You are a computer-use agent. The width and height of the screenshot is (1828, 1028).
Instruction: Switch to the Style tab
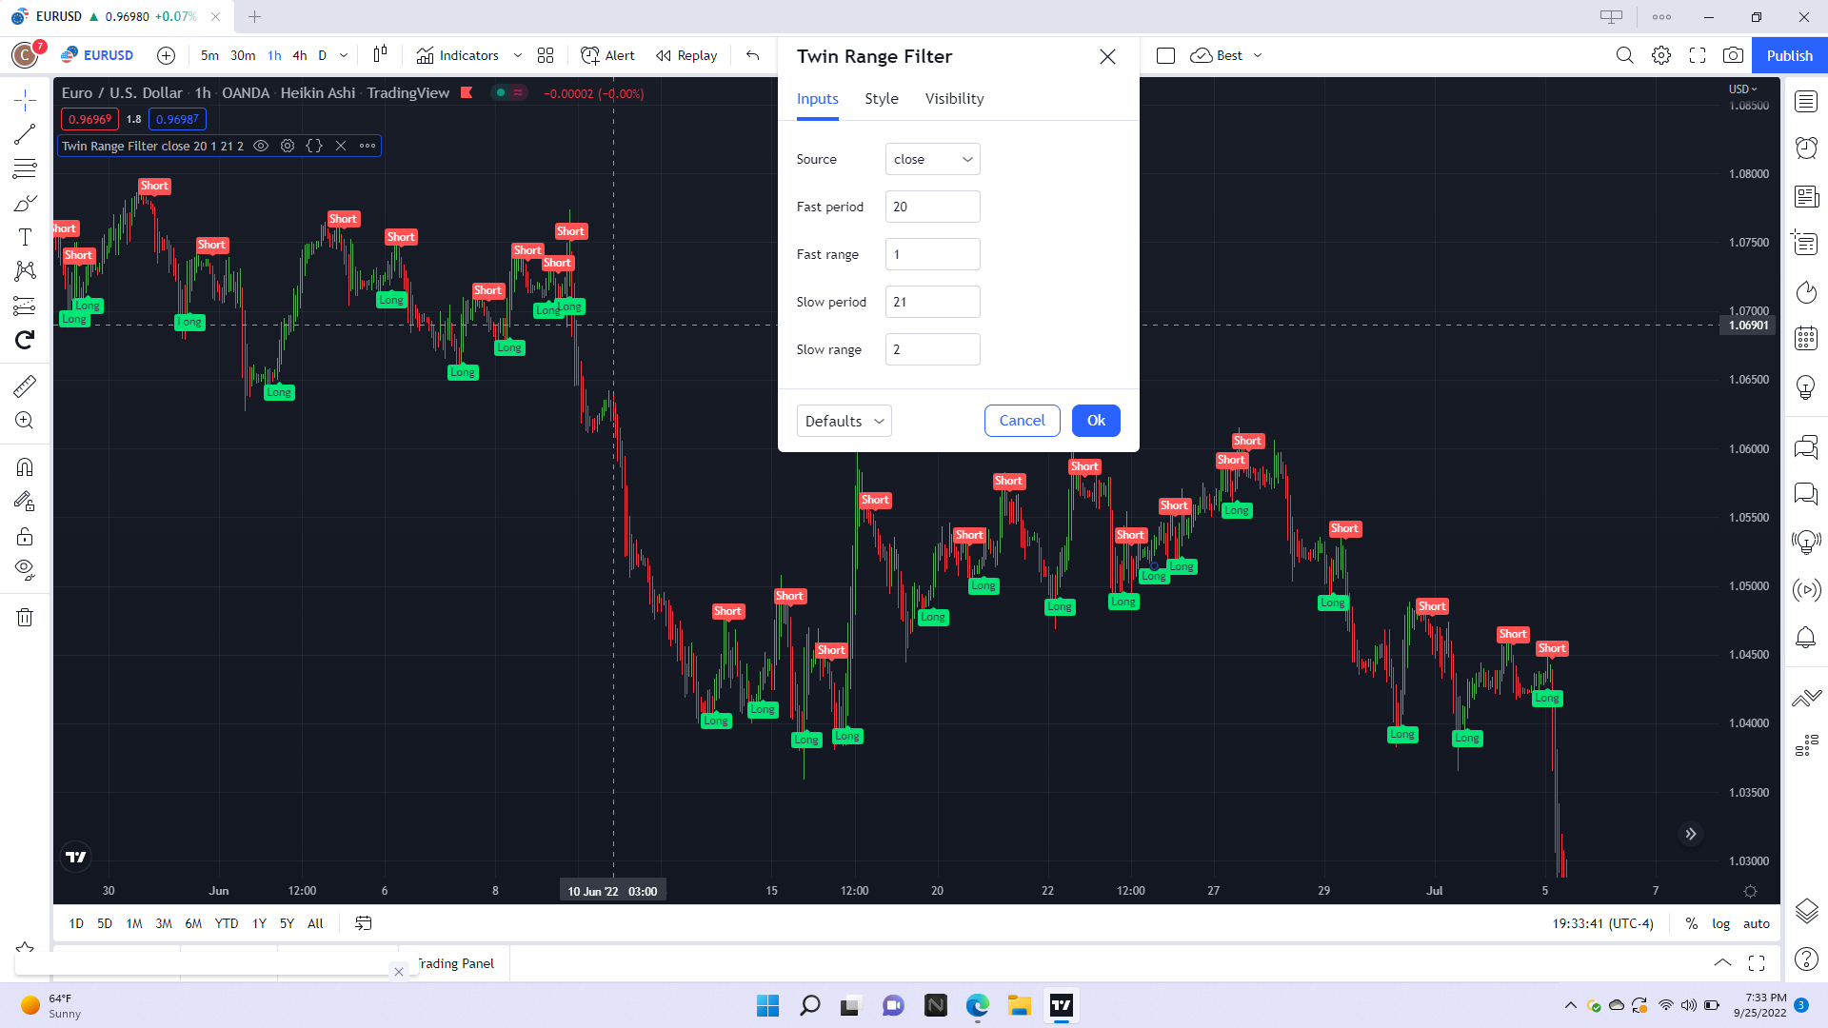[881, 99]
